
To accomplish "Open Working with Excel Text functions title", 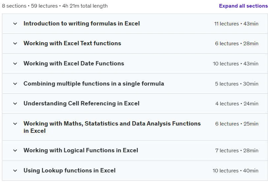I will click(72, 43).
